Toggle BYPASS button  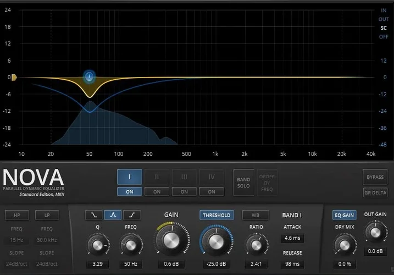[x=375, y=177]
